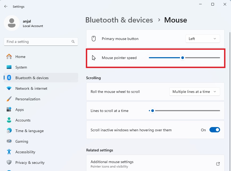231x171 pixels.
Task: Click the Scrolling section heading
Action: pos(93,78)
